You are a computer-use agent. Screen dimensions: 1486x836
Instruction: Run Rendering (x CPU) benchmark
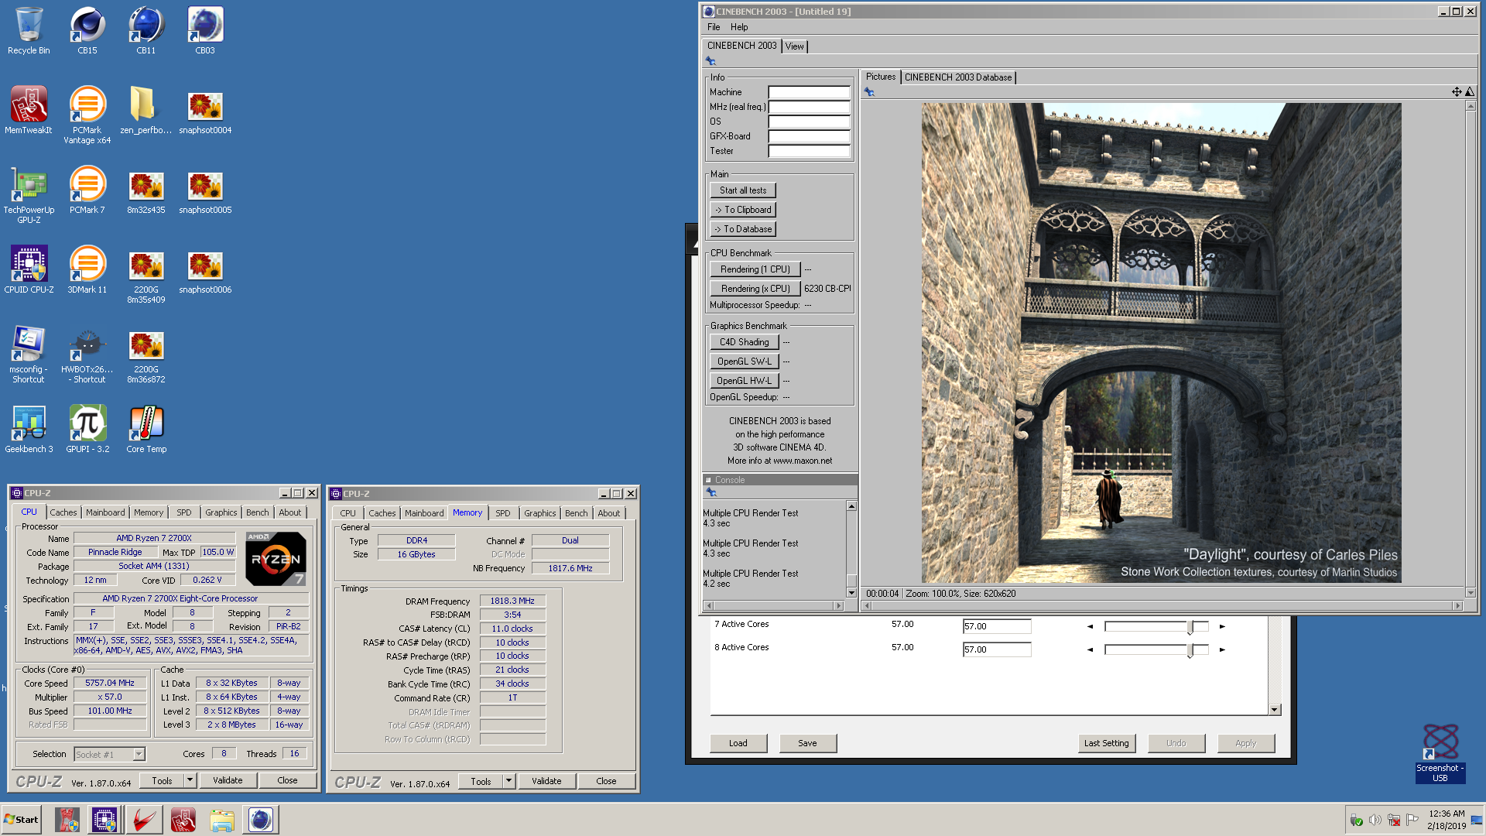755,289
